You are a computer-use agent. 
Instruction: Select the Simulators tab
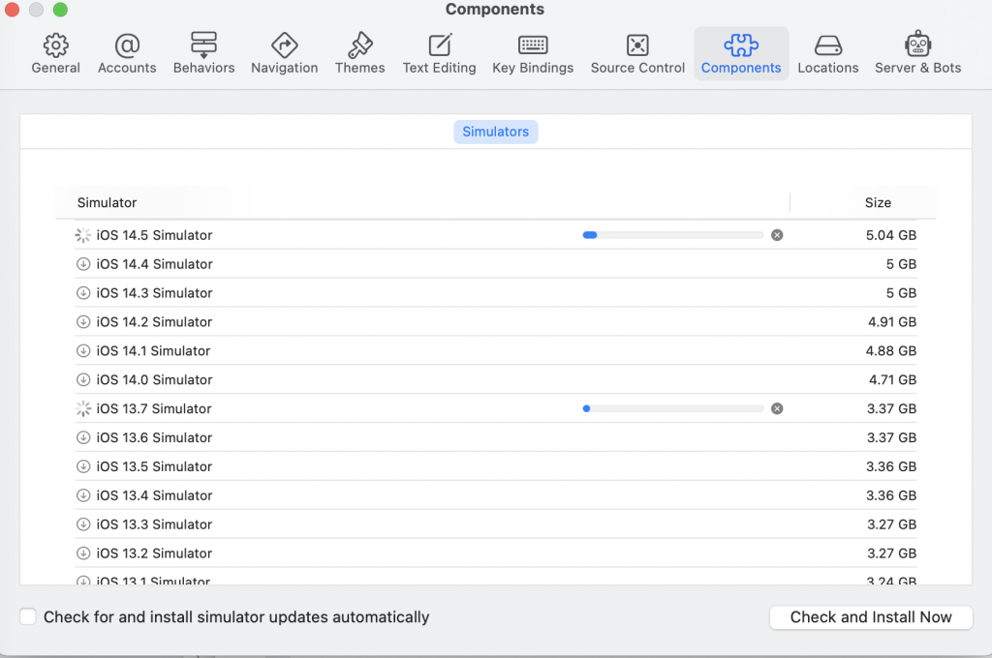[x=495, y=132]
